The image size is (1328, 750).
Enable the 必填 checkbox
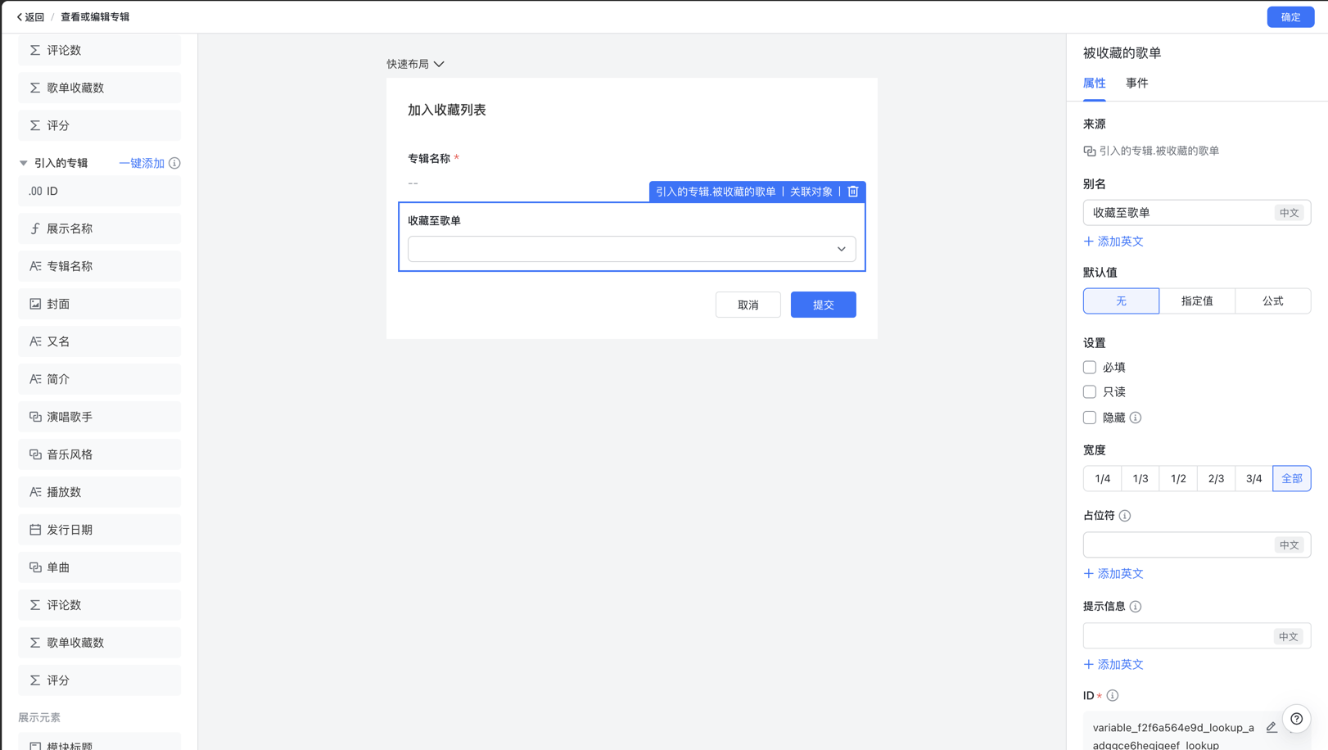pos(1090,368)
